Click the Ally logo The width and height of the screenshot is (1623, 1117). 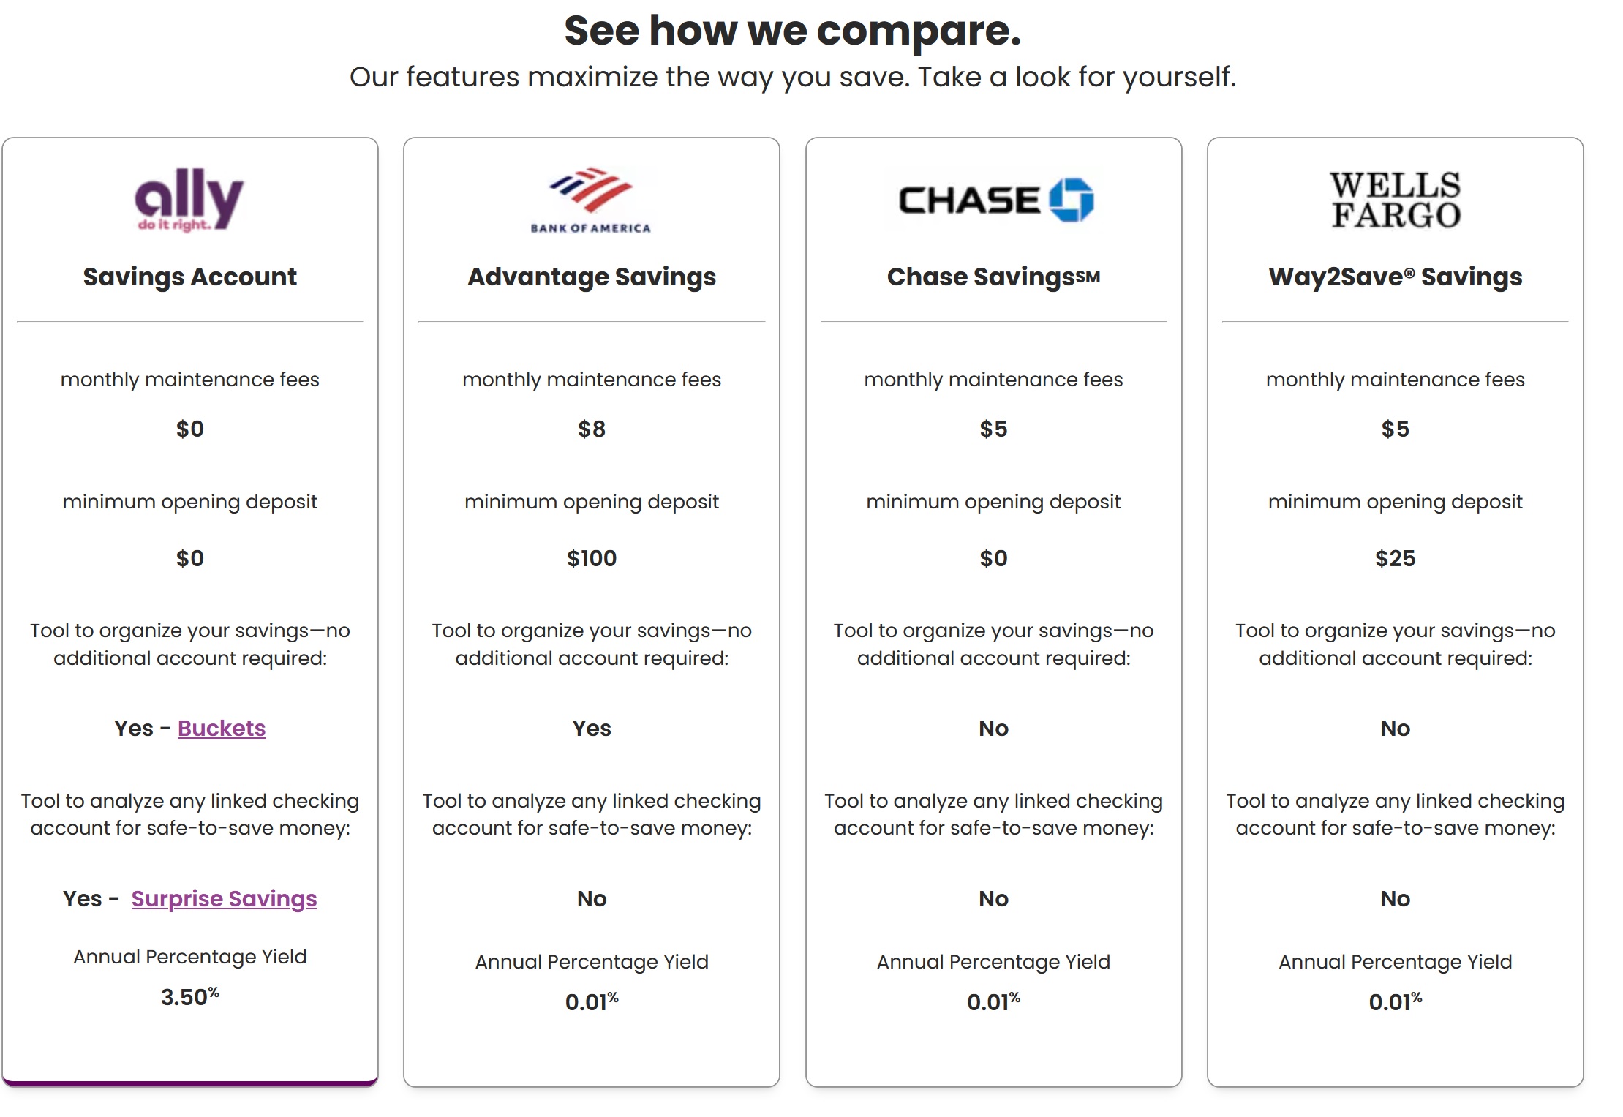[189, 200]
